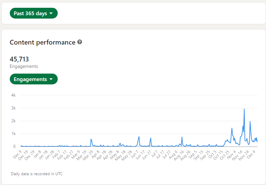Click the Aug 16 x-axis label
The image size is (266, 185).
coord(179,155)
